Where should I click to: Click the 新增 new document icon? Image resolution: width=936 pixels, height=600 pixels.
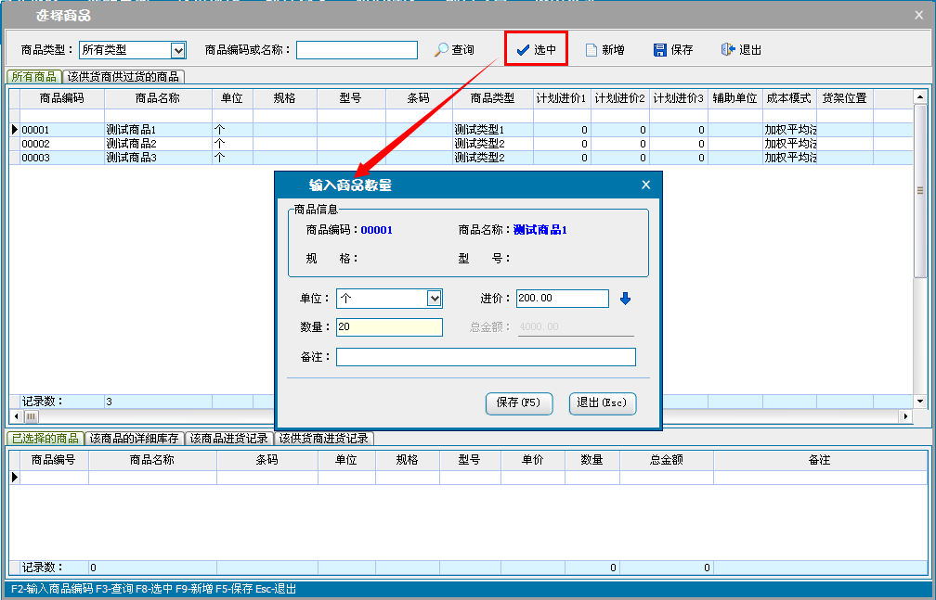click(x=591, y=50)
